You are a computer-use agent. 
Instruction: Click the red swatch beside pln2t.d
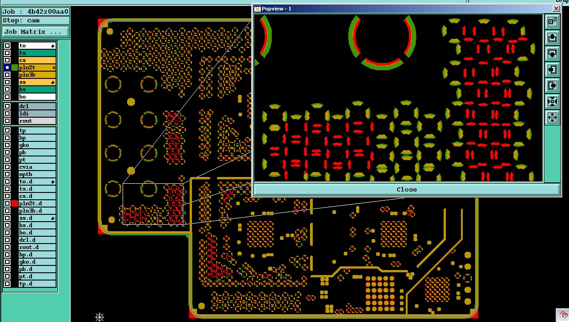(15, 203)
